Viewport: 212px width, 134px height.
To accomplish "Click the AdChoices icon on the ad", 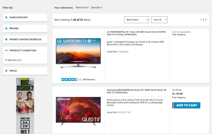I will pyautogui.click(x=31, y=79).
